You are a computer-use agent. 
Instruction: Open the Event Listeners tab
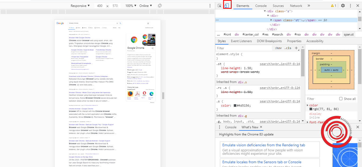point(241,41)
